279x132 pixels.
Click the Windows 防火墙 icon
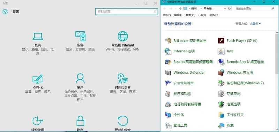[x=221, y=73]
